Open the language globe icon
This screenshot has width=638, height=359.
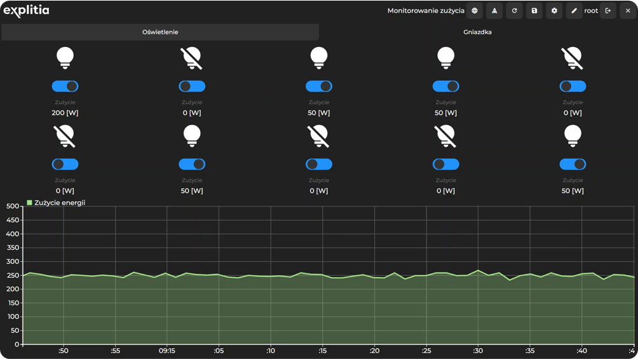pos(475,11)
